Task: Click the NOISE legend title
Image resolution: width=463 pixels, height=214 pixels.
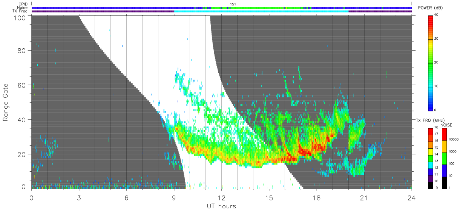Action: [x=446, y=125]
